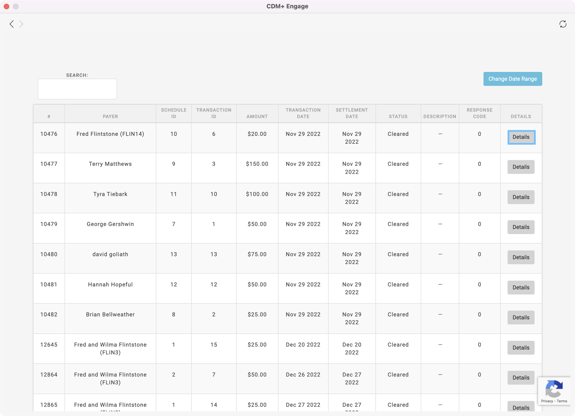Open Details for Brian Bellweather
This screenshot has width=575, height=416.
click(521, 317)
